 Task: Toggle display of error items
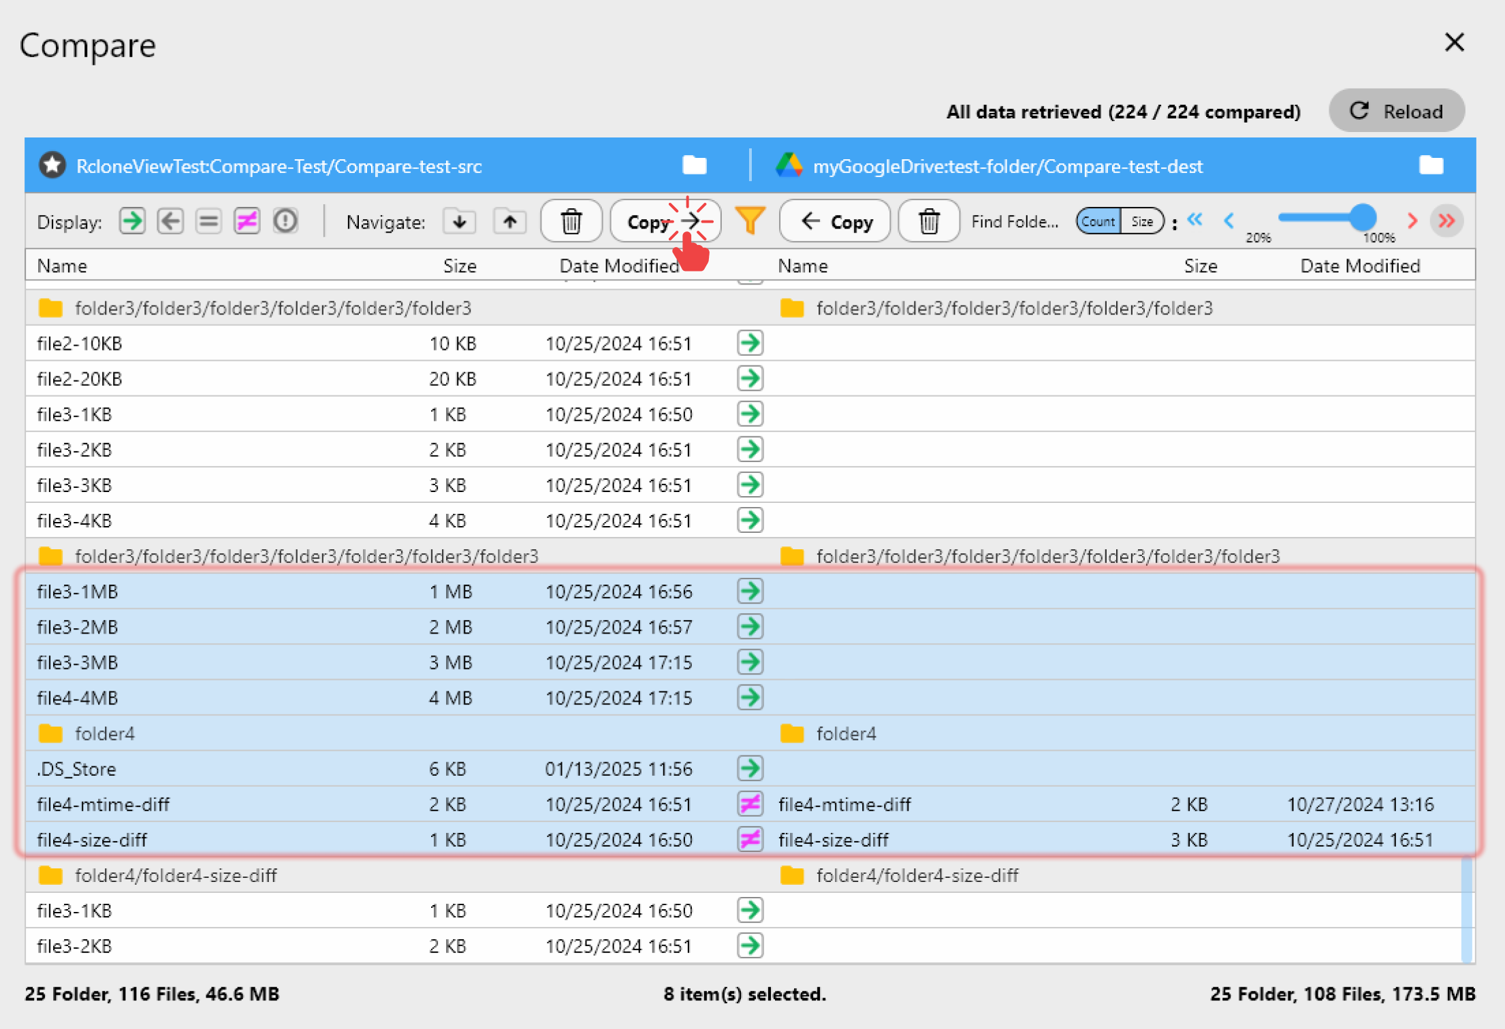click(285, 220)
